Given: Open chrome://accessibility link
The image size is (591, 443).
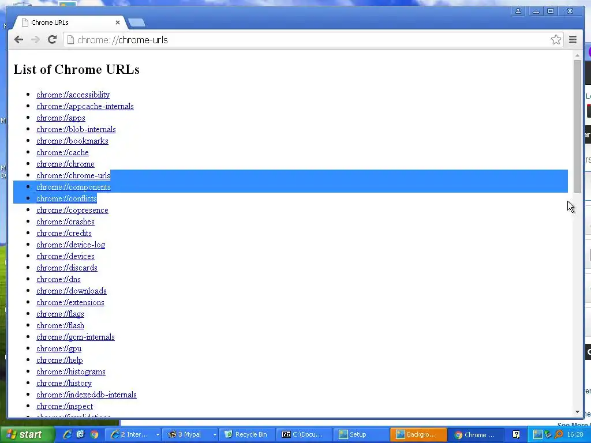Looking at the screenshot, I should (x=73, y=95).
